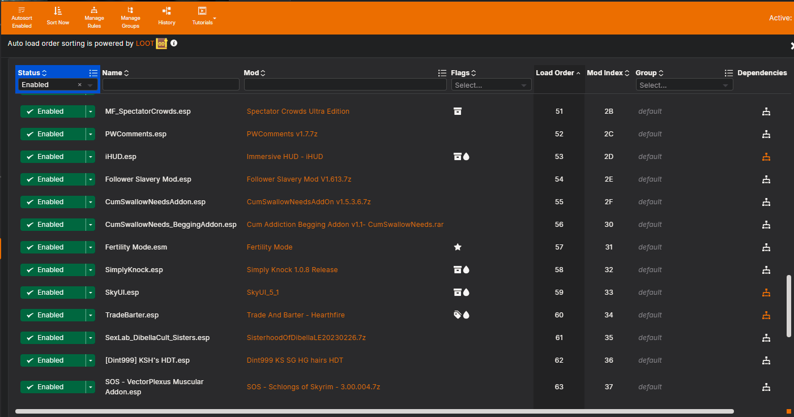This screenshot has width=794, height=417.
Task: Disable the TradeBarter.esp plugin
Action: click(53, 315)
